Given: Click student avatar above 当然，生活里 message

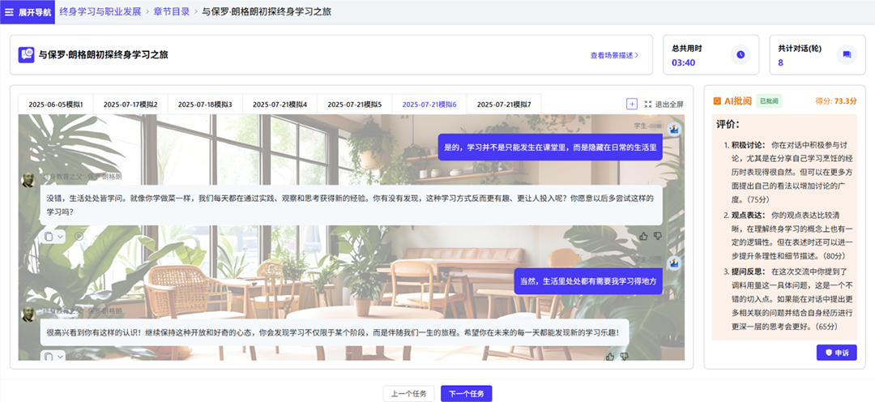Looking at the screenshot, I should (x=674, y=263).
